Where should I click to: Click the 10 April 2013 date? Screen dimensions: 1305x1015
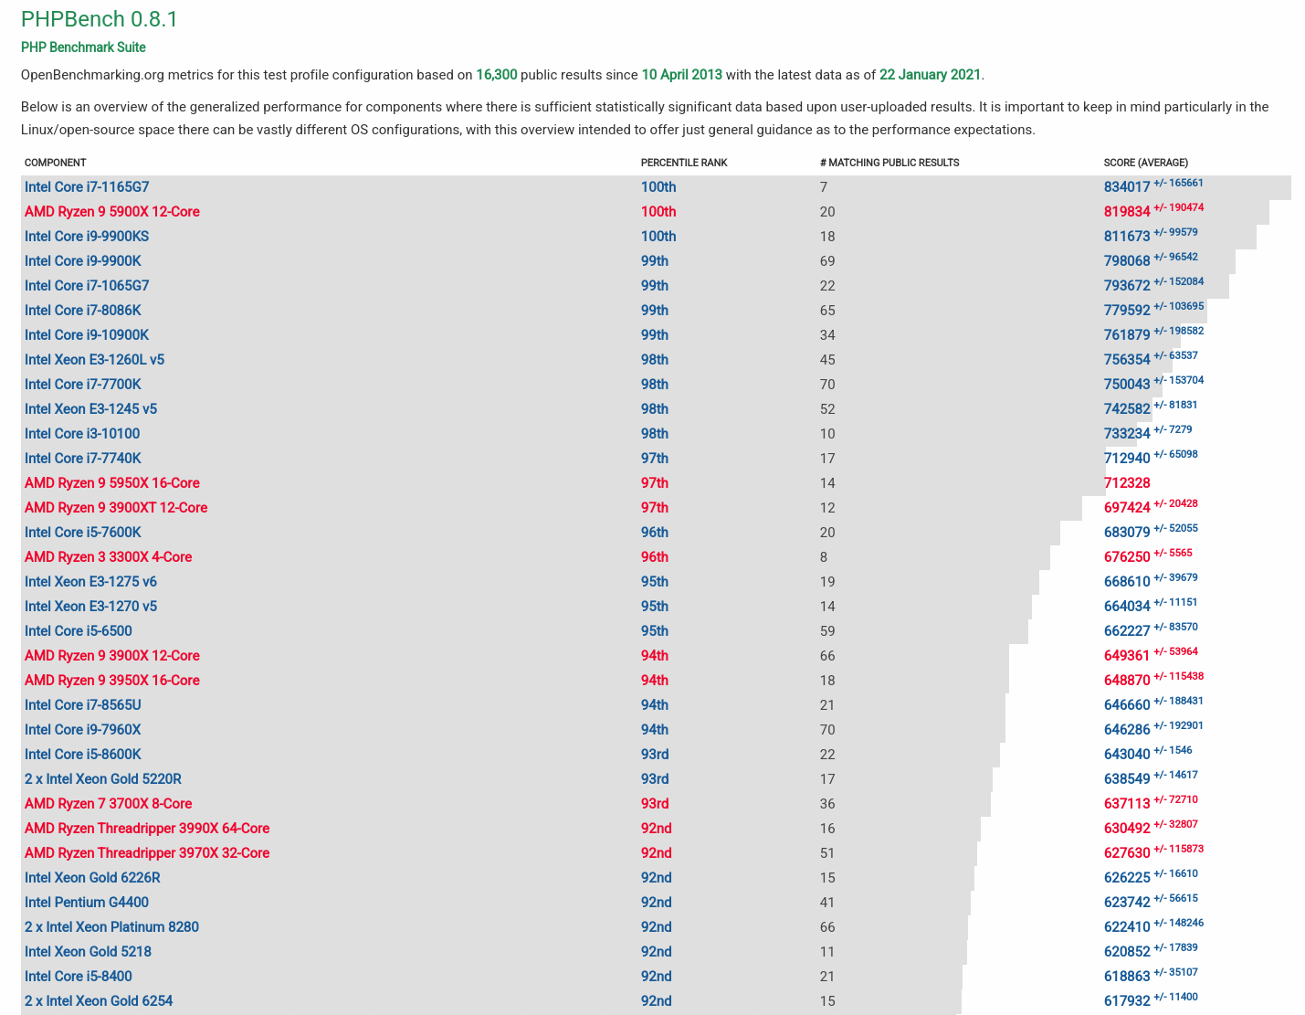[x=682, y=75]
